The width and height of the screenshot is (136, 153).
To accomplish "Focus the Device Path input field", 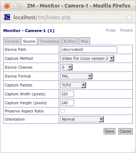I will coord(89,49).
